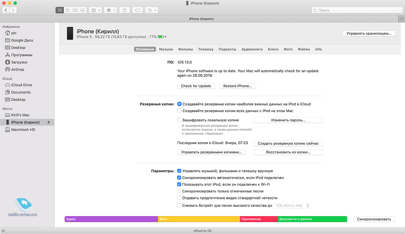
Task: Click the Edit Tags toolbar icon
Action: pyautogui.click(x=138, y=10)
